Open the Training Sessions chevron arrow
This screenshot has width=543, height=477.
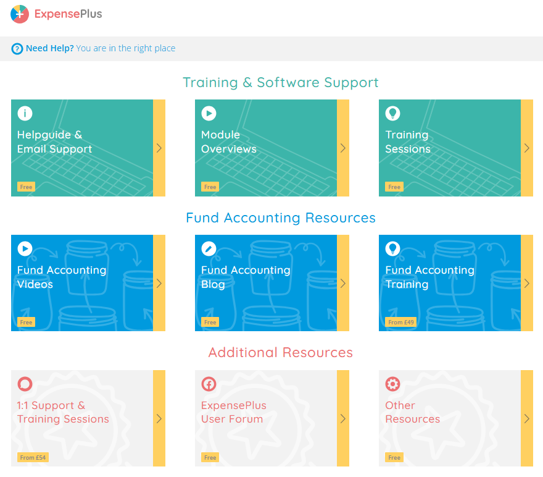point(527,148)
